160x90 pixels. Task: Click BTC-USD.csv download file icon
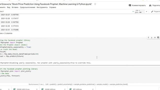pyautogui.click(x=70, y=89)
